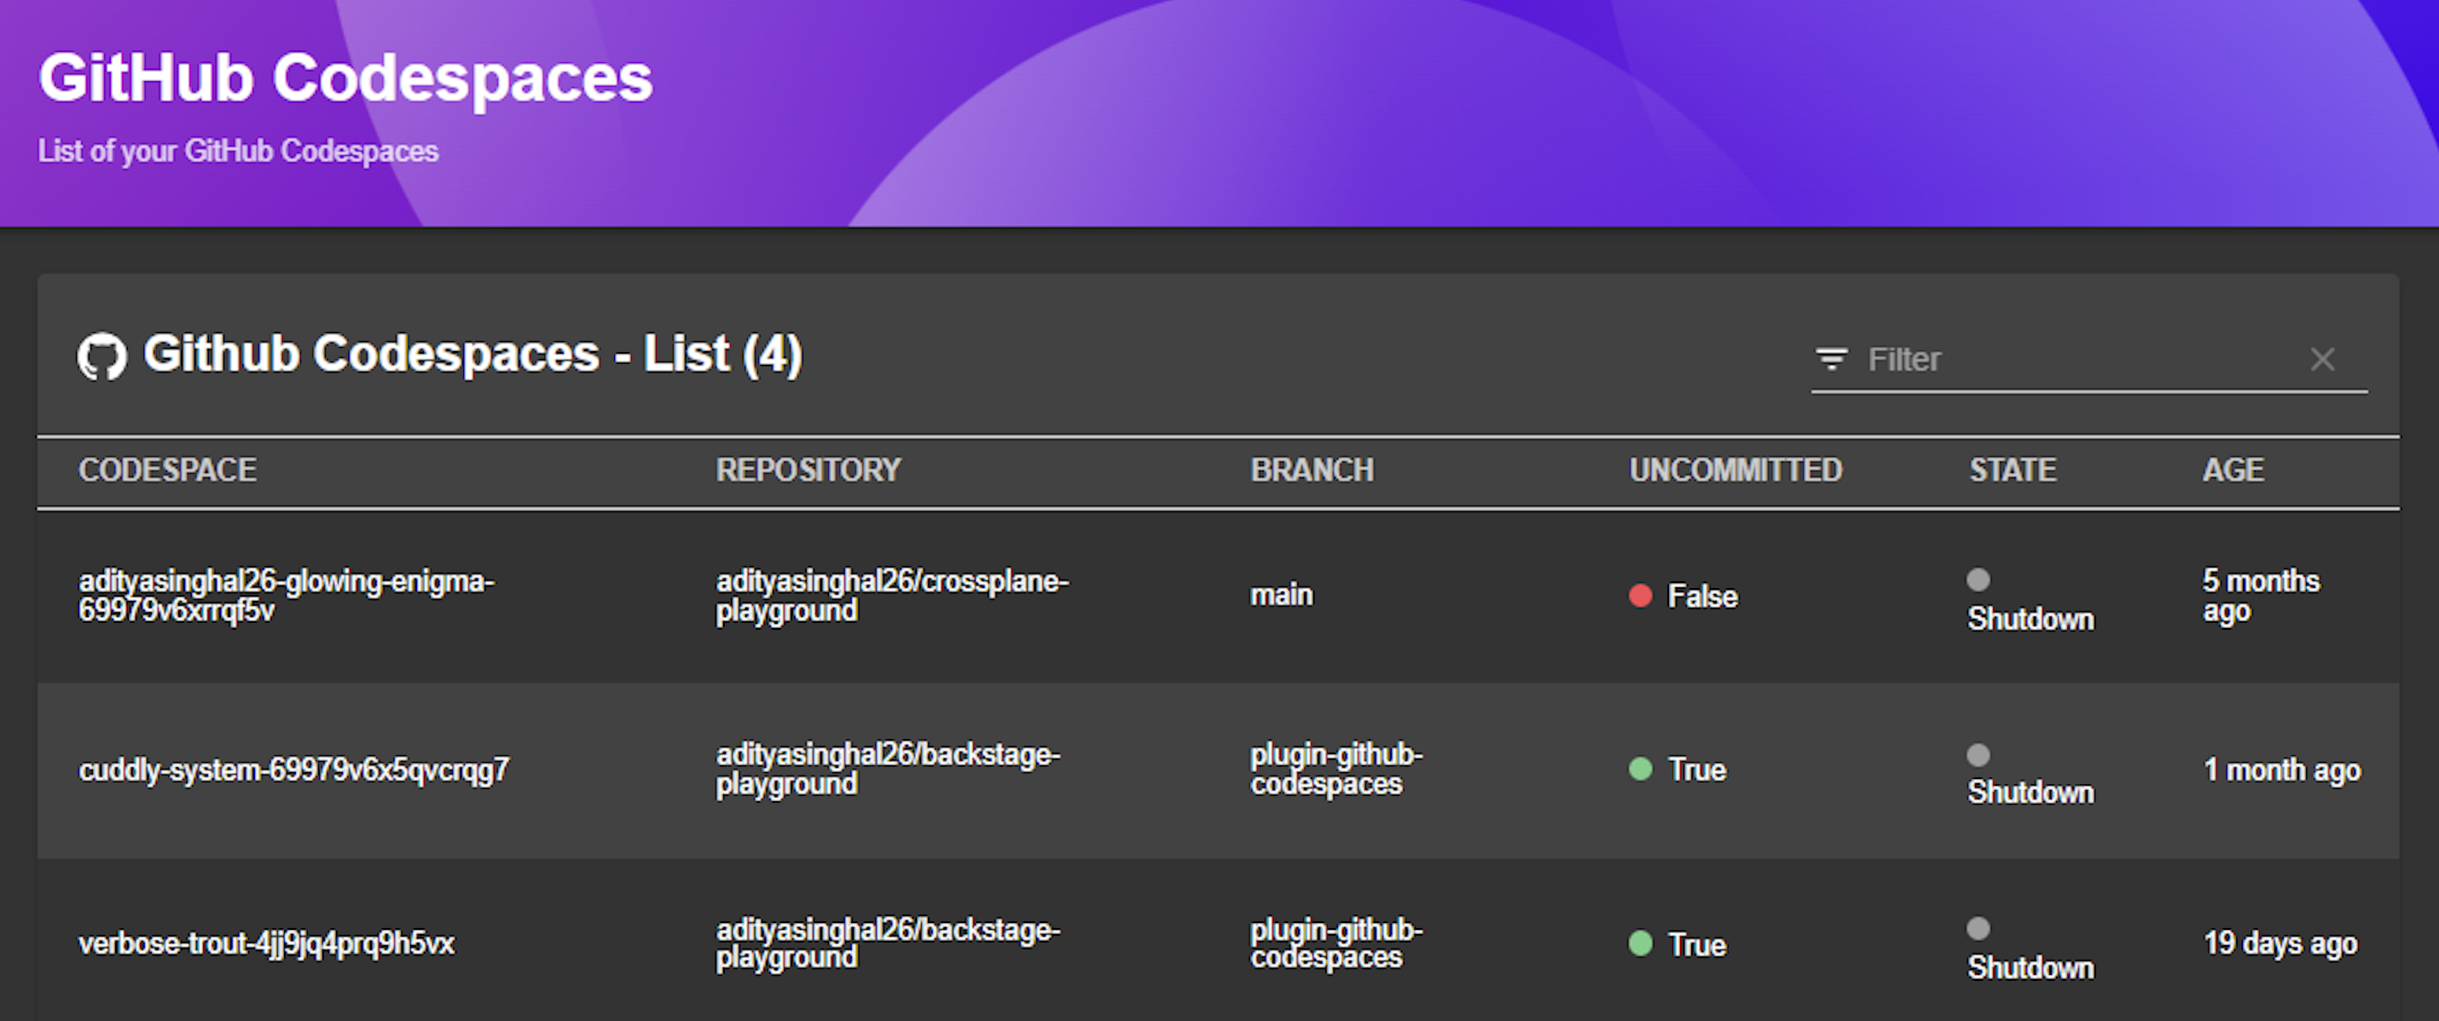Clear the filter with the X icon

(2321, 360)
